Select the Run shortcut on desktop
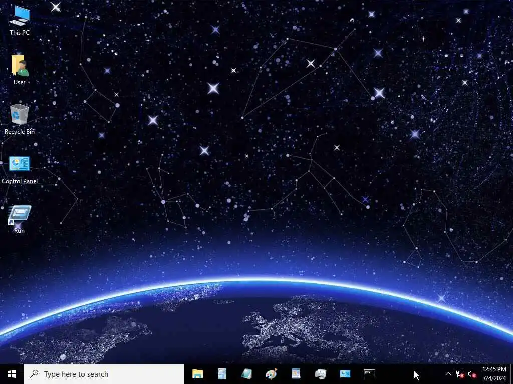The width and height of the screenshot is (513, 384). 20,219
